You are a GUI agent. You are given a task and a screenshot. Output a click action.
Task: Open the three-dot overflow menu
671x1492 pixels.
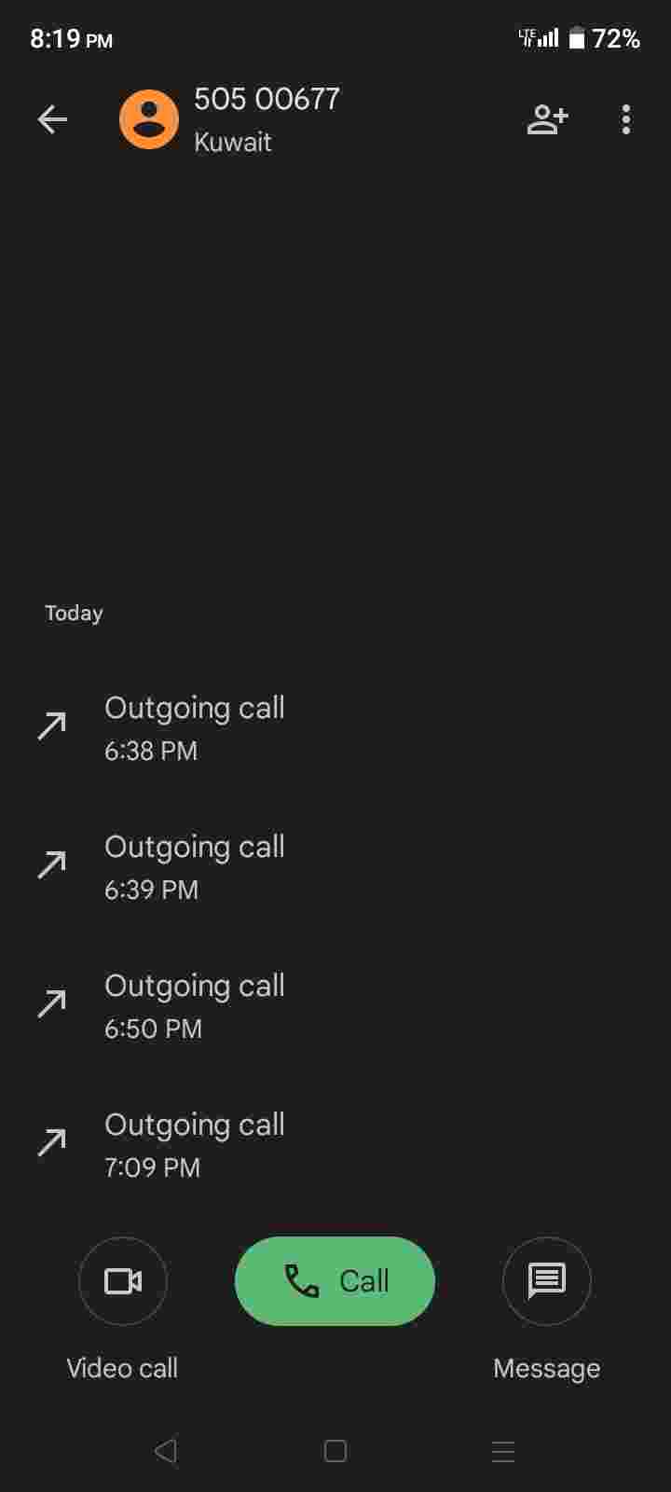tap(626, 119)
